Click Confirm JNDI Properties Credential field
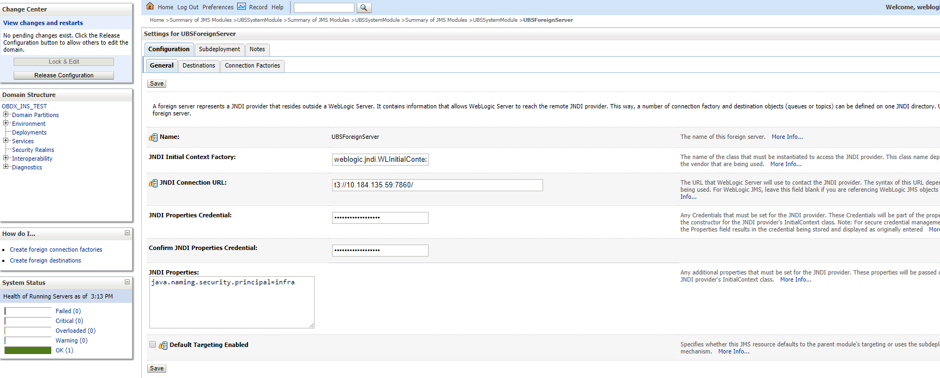Image resolution: width=940 pixels, height=378 pixels. click(x=380, y=251)
